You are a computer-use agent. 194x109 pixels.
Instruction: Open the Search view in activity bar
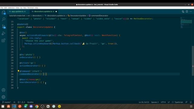(x=3, y=19)
